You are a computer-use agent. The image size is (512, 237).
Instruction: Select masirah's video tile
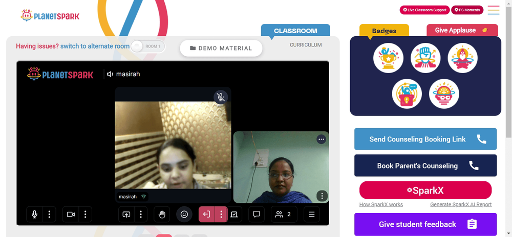point(173,145)
